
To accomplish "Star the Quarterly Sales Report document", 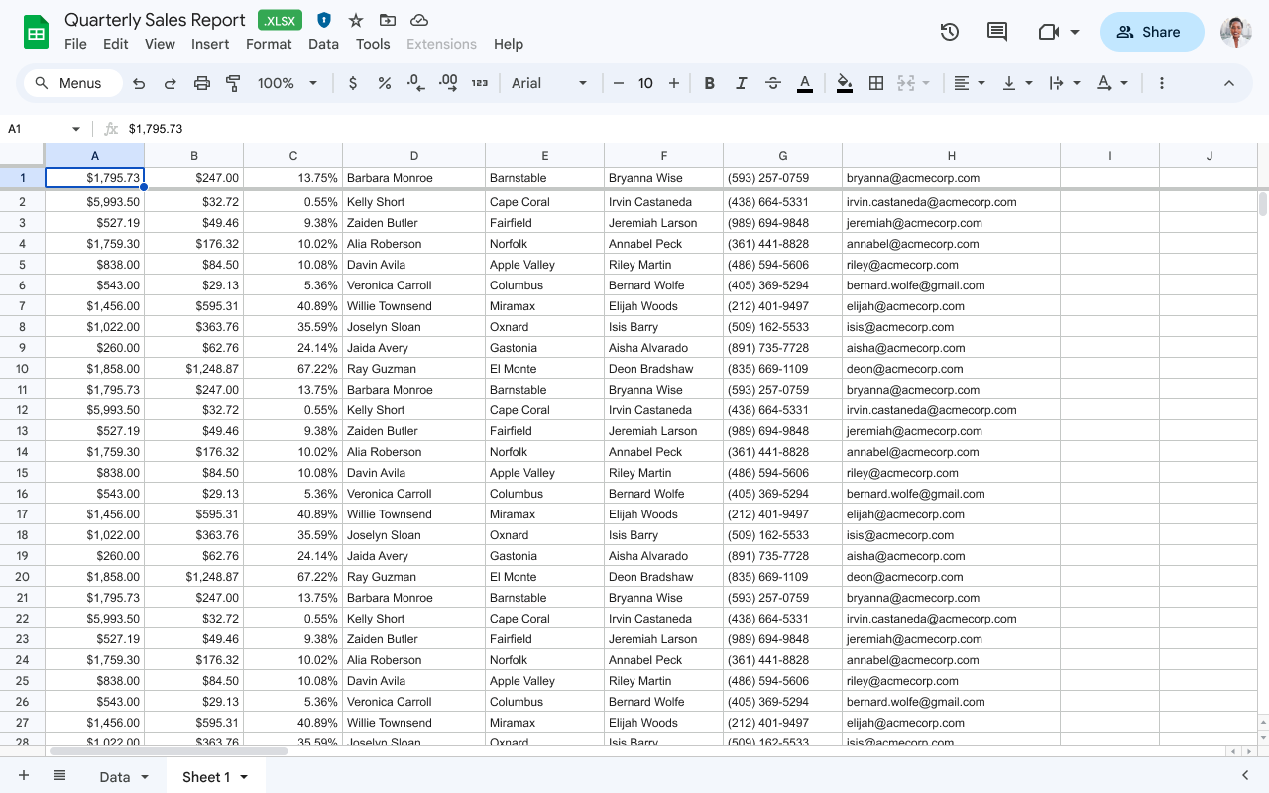I will 356,20.
